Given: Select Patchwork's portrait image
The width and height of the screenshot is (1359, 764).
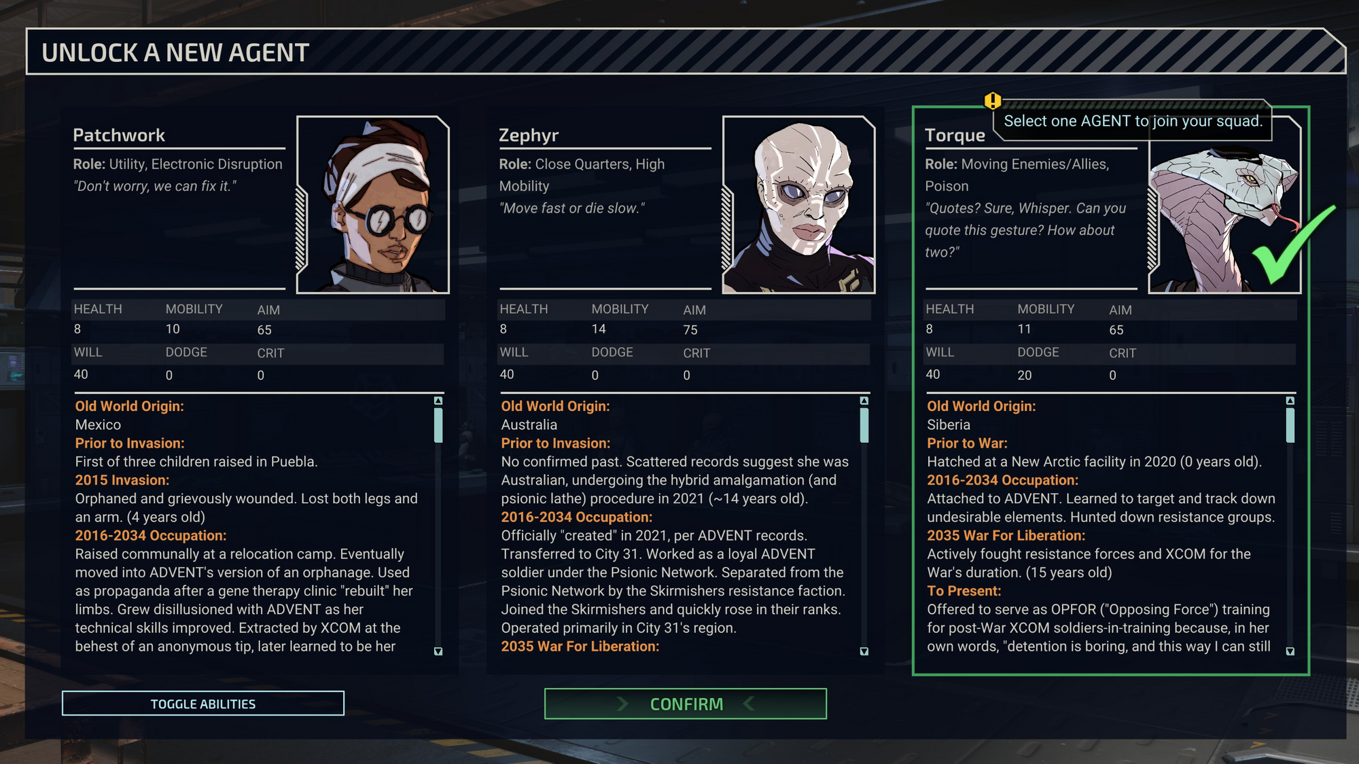Looking at the screenshot, I should (x=372, y=204).
